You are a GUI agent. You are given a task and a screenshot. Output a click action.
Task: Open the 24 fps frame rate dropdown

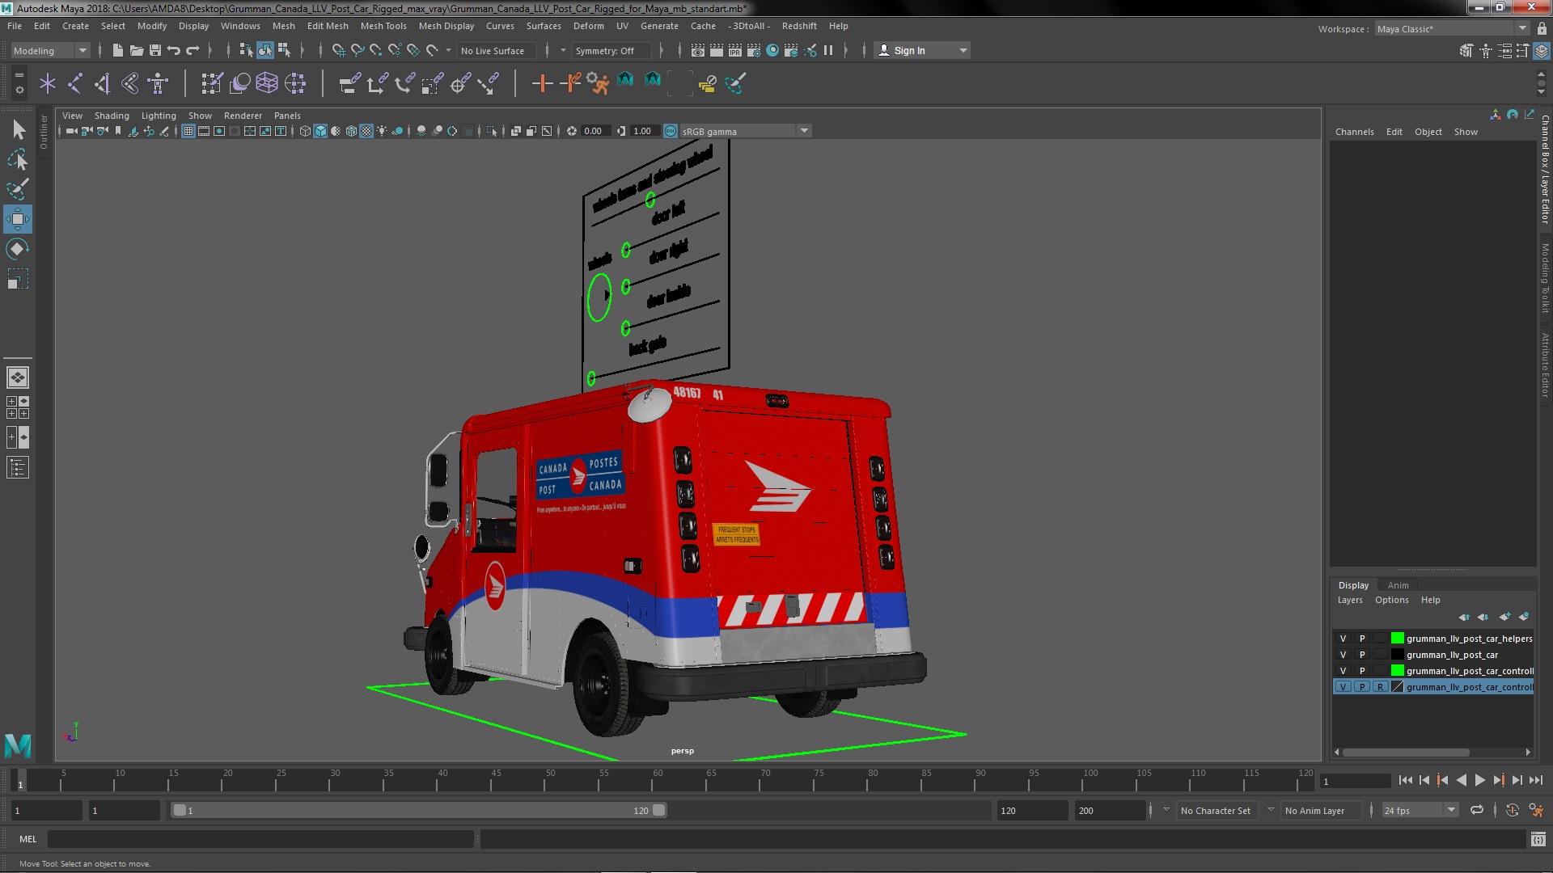coord(1420,810)
